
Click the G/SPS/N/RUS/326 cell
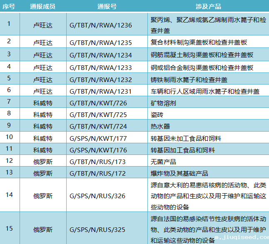point(98,196)
